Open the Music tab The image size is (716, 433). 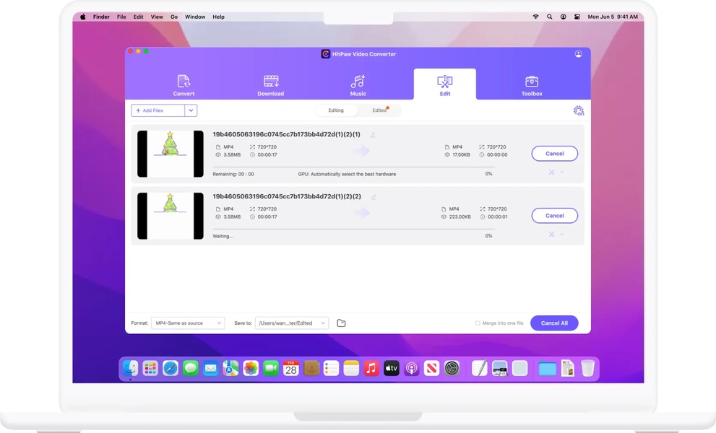coord(358,85)
